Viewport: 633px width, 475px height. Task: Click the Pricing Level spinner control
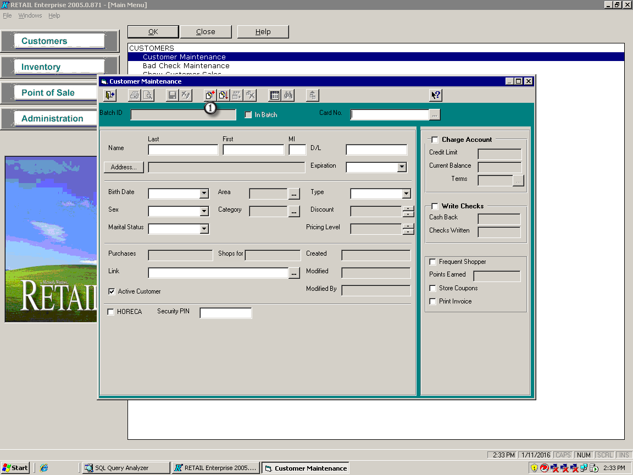(x=408, y=229)
